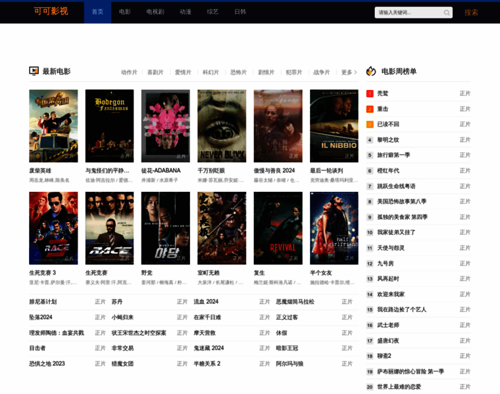Open 摩天营救 in the list
The width and height of the screenshot is (500, 394).
(x=205, y=333)
